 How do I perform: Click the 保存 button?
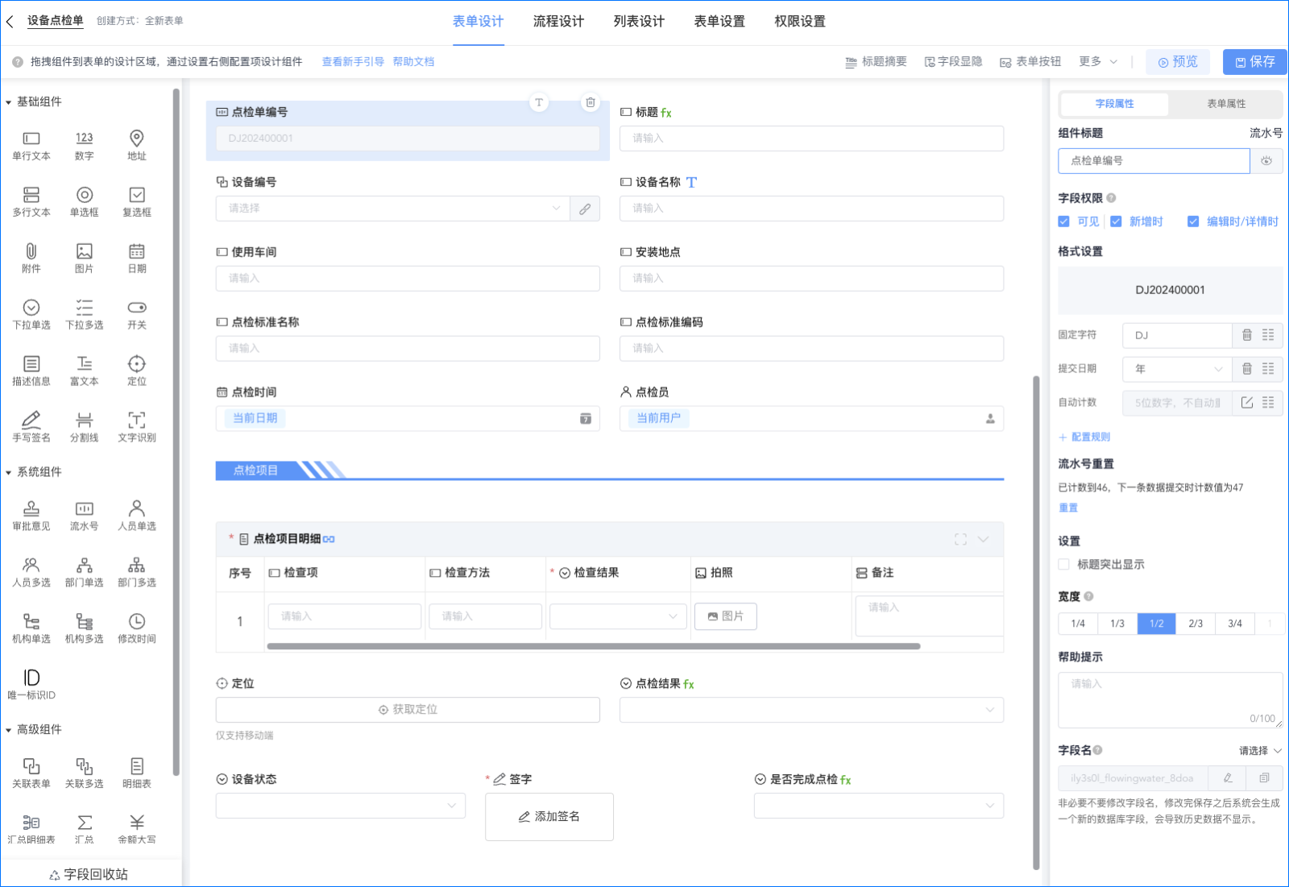click(x=1254, y=61)
